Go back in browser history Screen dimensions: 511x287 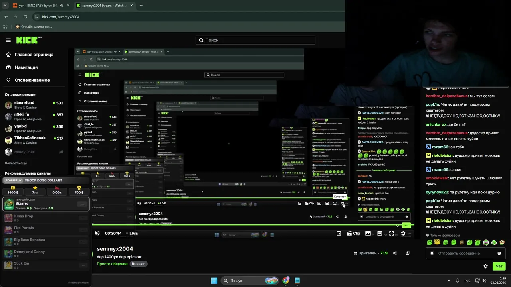point(6,17)
